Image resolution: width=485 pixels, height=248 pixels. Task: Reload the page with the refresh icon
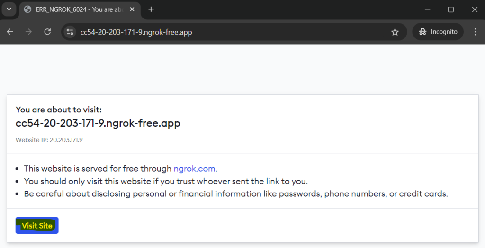[x=47, y=32]
